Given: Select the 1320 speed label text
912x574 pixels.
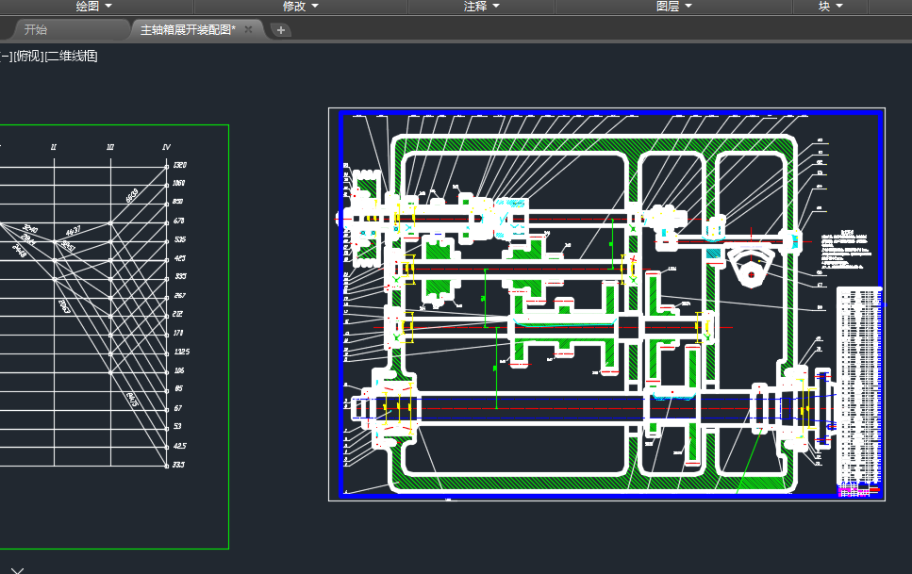Looking at the screenshot, I should pyautogui.click(x=180, y=165).
